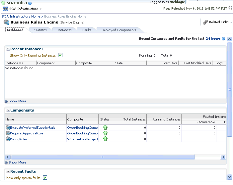Click the weblogic username text
233x185 pixels.
[x=178, y=2]
